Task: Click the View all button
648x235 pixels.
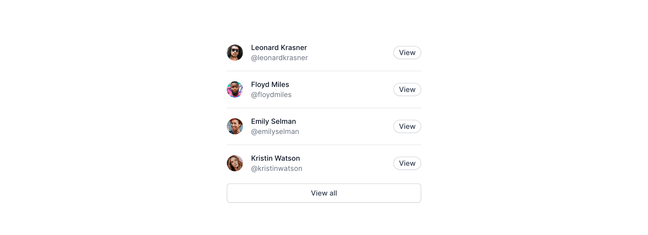Action: pos(324,193)
